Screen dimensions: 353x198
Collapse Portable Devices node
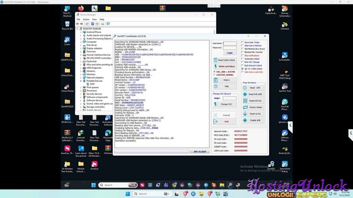pos(81,81)
